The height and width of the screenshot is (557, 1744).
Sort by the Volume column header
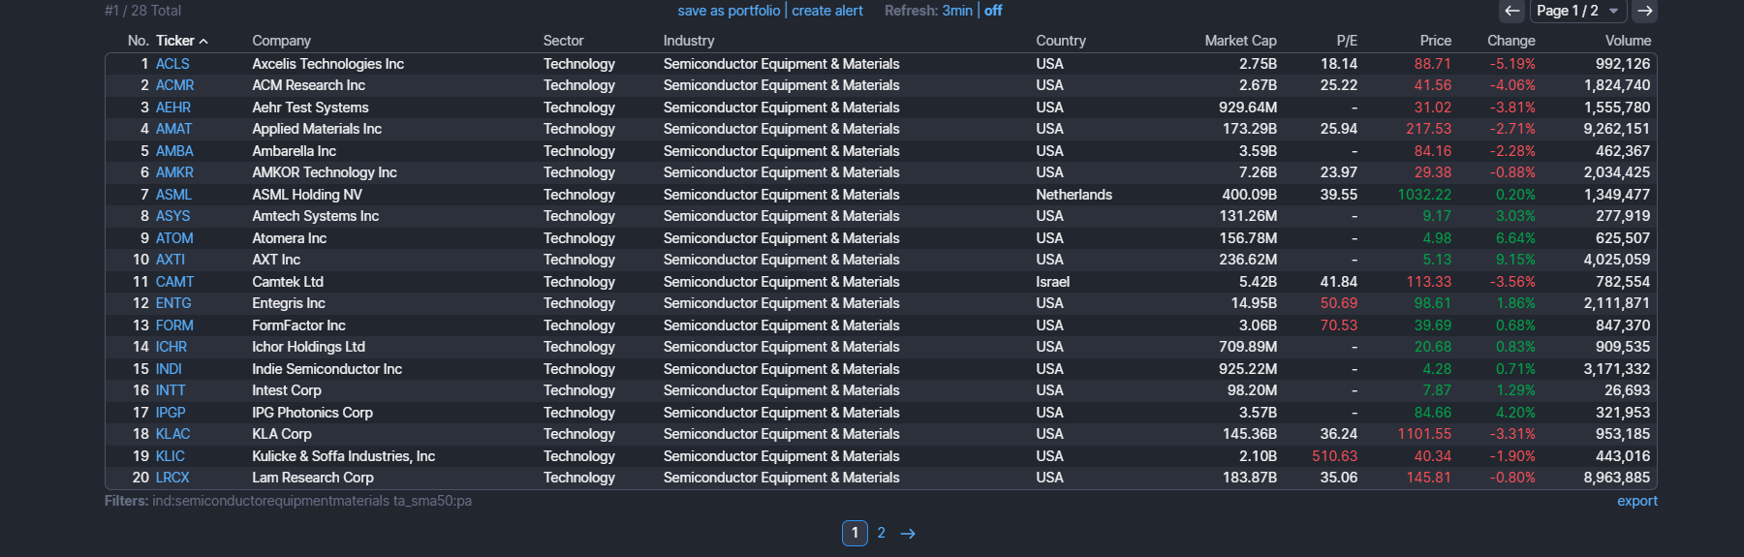(x=1628, y=41)
